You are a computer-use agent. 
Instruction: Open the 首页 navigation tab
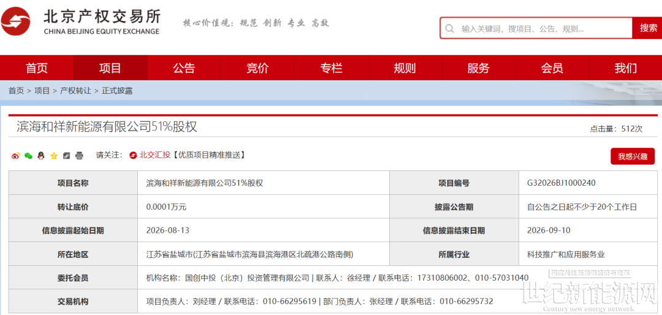(37, 67)
